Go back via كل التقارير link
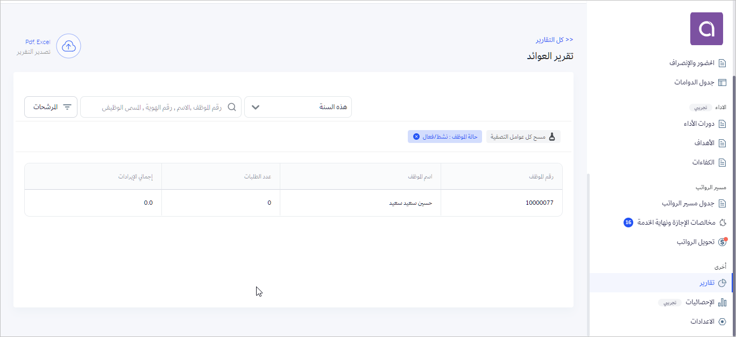Screen dimensions: 736x337 (x=554, y=40)
